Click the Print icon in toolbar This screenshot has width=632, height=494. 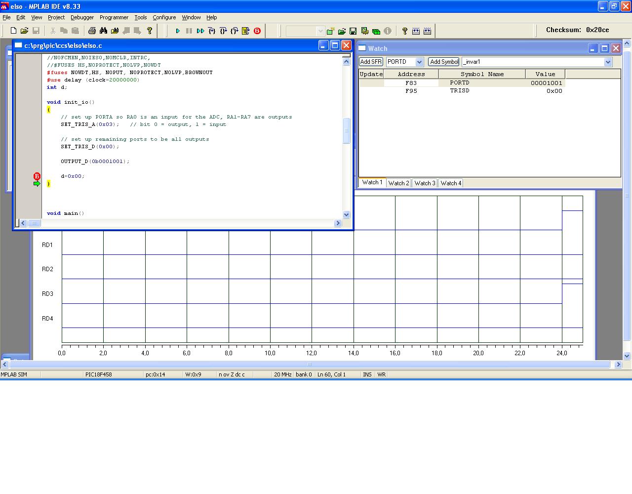point(92,31)
